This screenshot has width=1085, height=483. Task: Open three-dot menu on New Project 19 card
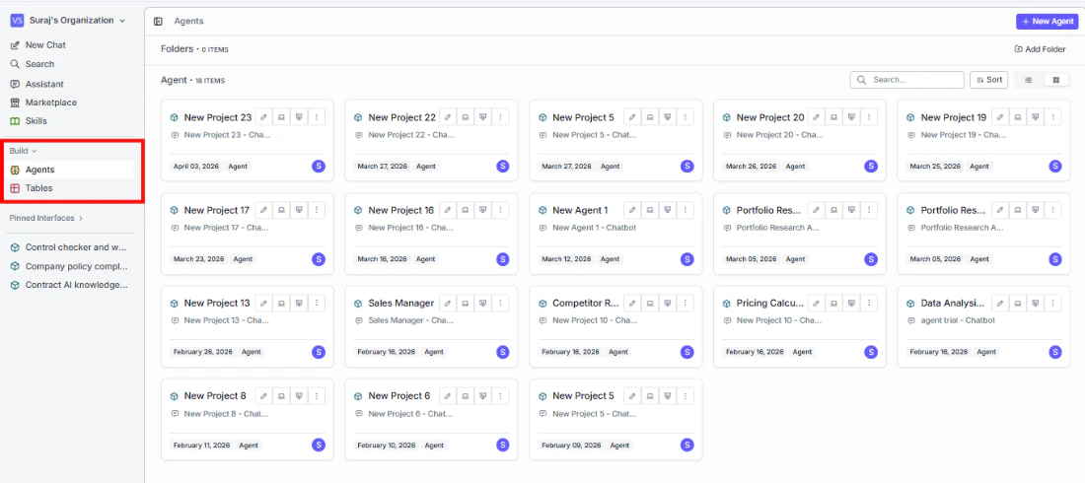(1052, 117)
